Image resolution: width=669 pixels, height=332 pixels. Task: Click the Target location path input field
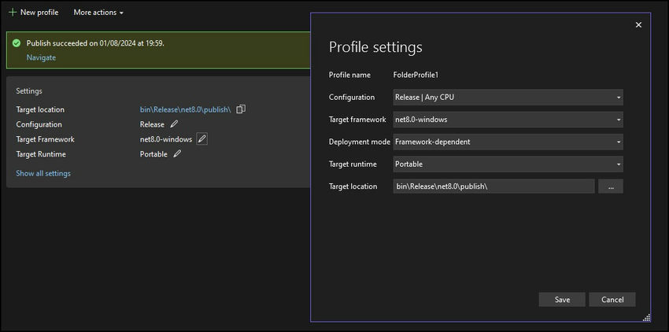point(493,186)
